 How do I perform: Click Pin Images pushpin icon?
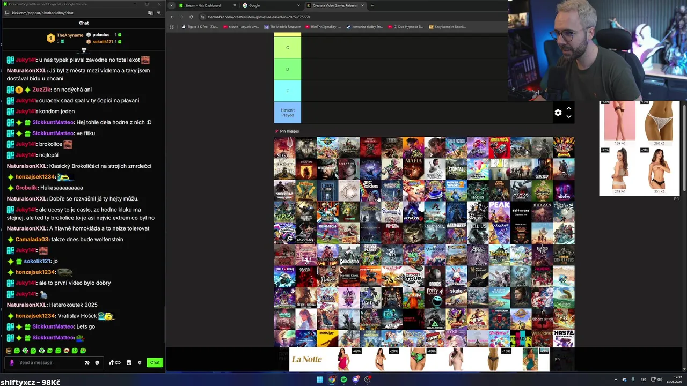[276, 131]
